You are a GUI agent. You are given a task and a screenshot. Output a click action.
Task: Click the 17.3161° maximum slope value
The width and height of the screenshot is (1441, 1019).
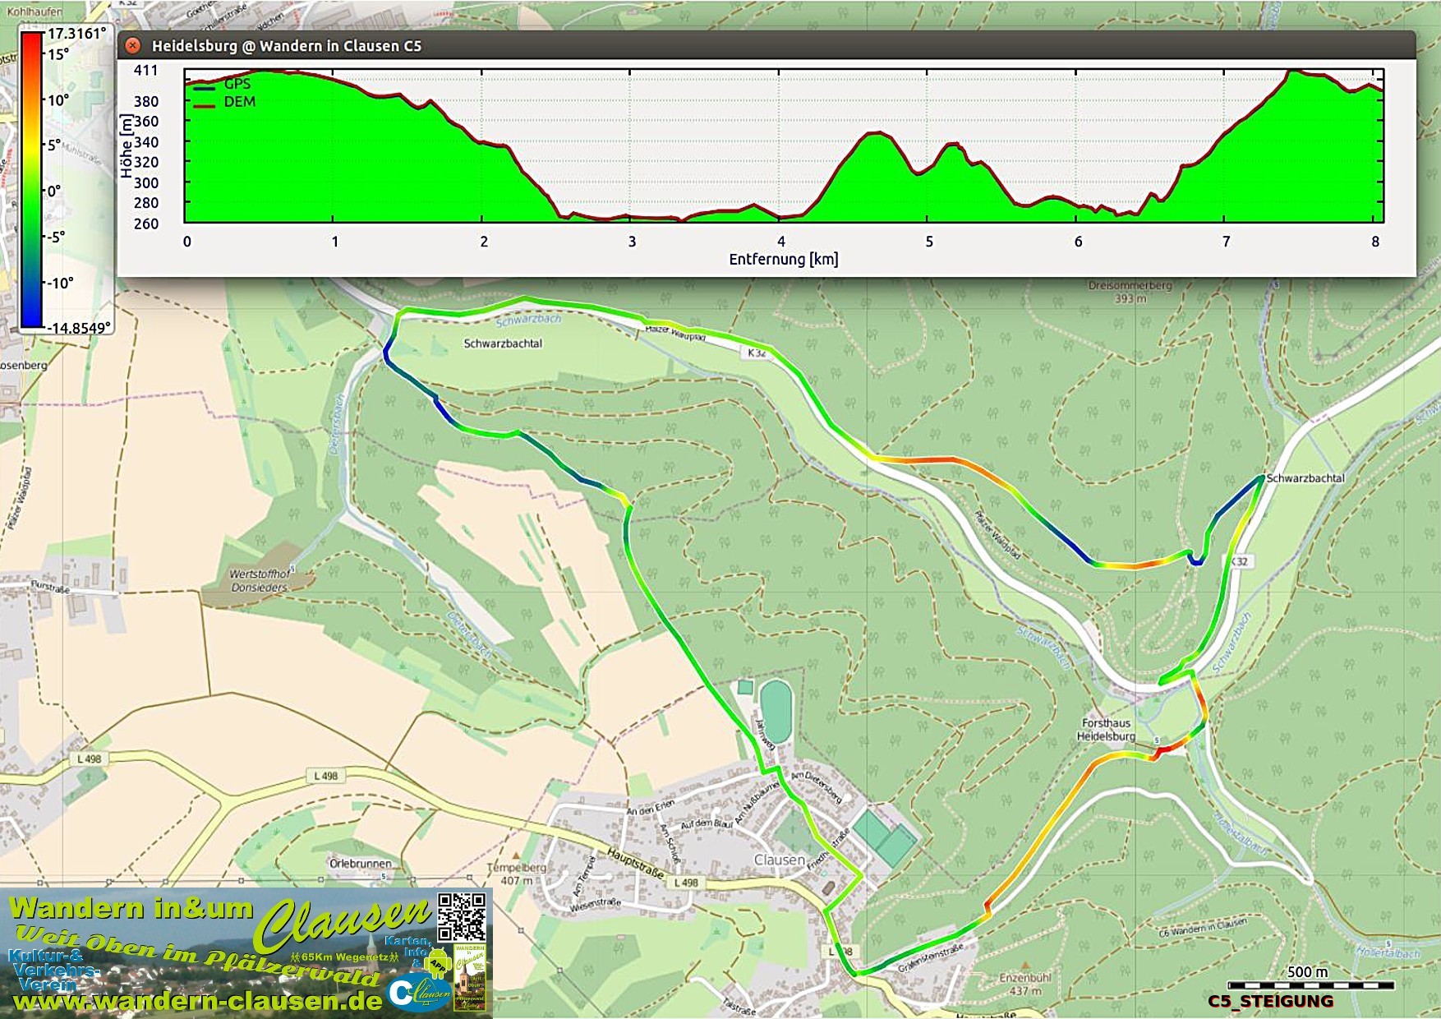point(77,34)
